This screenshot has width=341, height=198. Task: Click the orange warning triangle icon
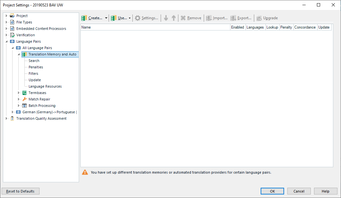[x=85, y=172]
